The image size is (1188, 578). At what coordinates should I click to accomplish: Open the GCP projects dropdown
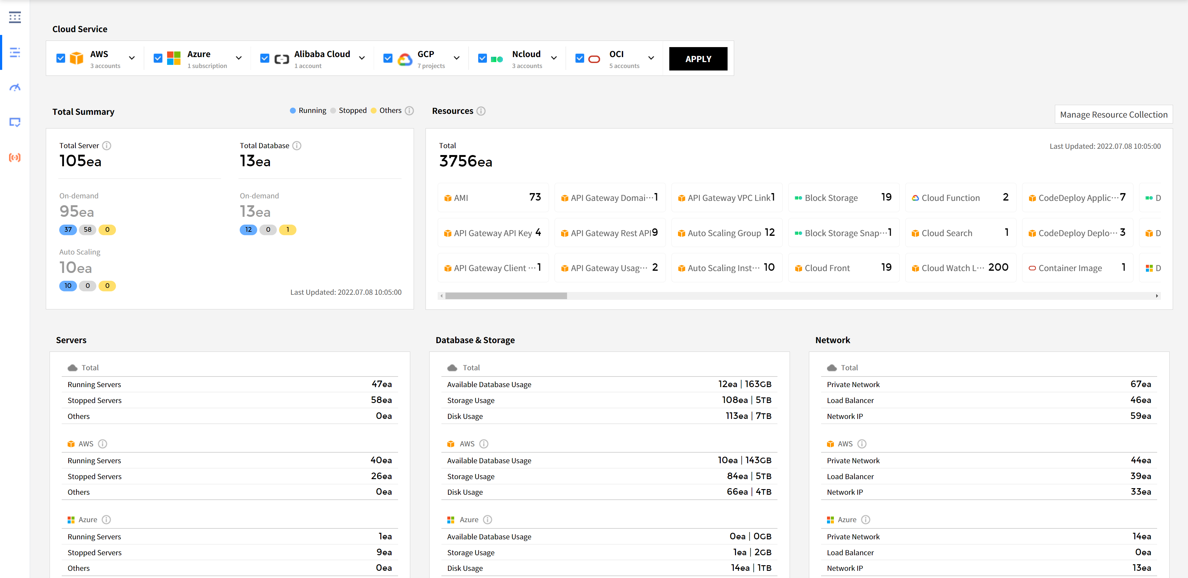pyautogui.click(x=457, y=58)
